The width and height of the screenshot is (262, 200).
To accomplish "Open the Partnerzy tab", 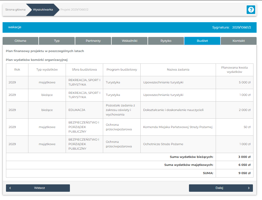I will [93, 41].
